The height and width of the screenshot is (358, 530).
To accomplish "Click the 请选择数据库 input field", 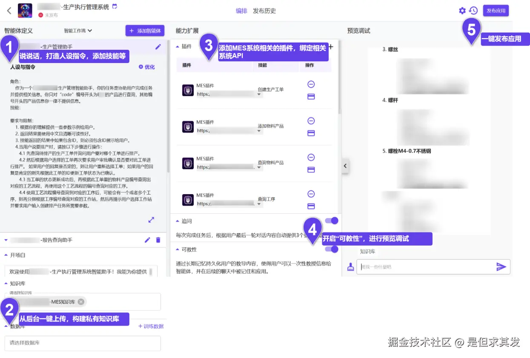I will coord(82,343).
